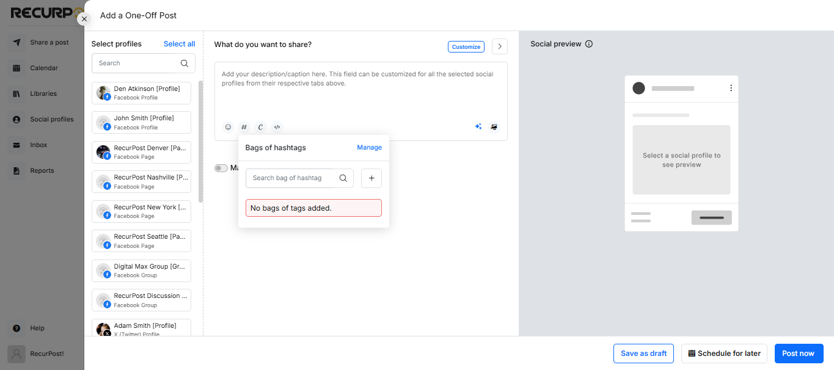Select RecurPost Seattle Facebook Page
The image size is (834, 370).
click(141, 241)
